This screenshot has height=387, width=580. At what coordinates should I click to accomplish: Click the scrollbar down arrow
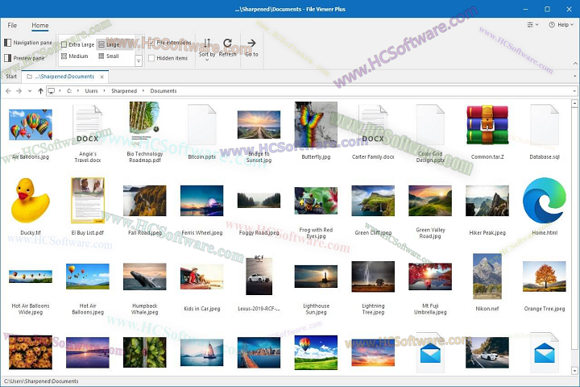pyautogui.click(x=574, y=370)
